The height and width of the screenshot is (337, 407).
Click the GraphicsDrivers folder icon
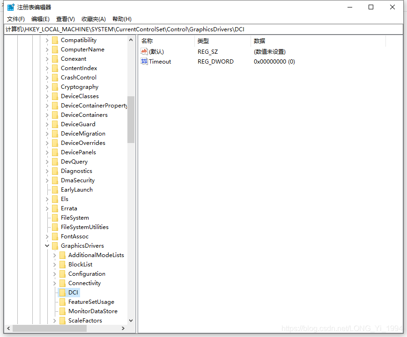point(55,245)
